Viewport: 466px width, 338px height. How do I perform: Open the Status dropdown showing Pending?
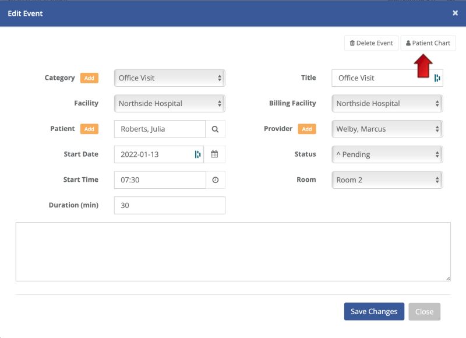coord(387,154)
